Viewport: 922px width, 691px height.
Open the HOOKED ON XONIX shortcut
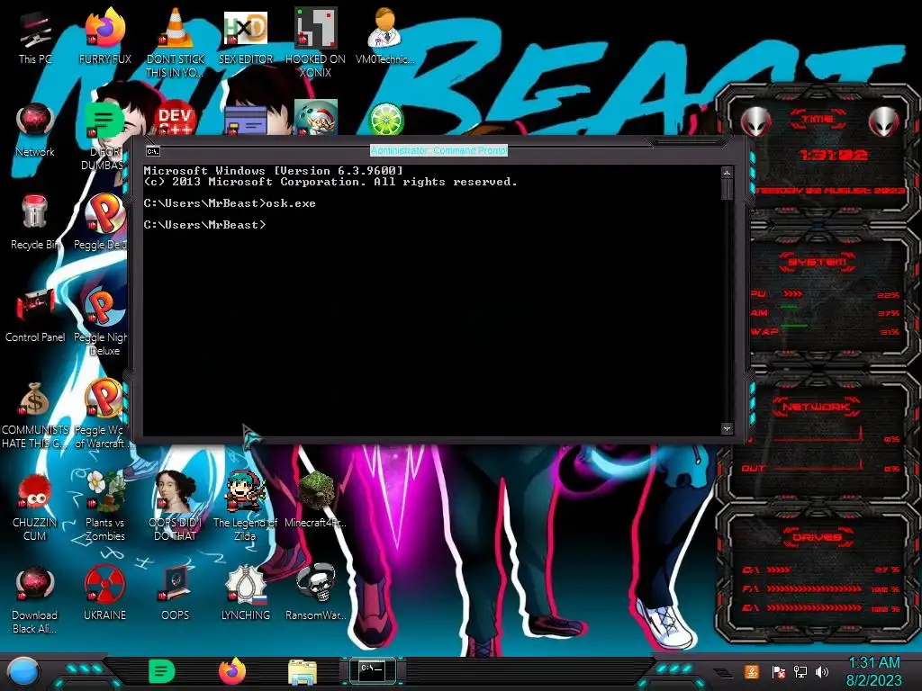(x=315, y=42)
